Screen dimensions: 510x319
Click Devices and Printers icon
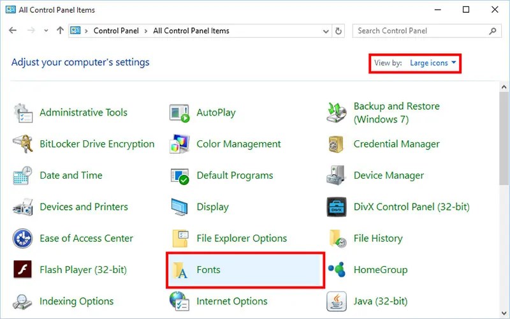pyautogui.click(x=23, y=207)
